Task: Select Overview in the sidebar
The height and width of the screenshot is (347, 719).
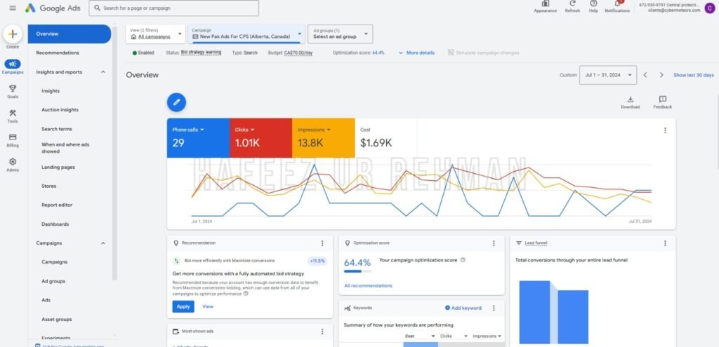Action: 70,34
